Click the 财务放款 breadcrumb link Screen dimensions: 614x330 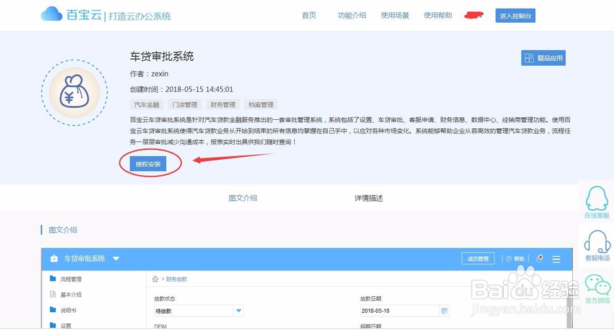177,279
